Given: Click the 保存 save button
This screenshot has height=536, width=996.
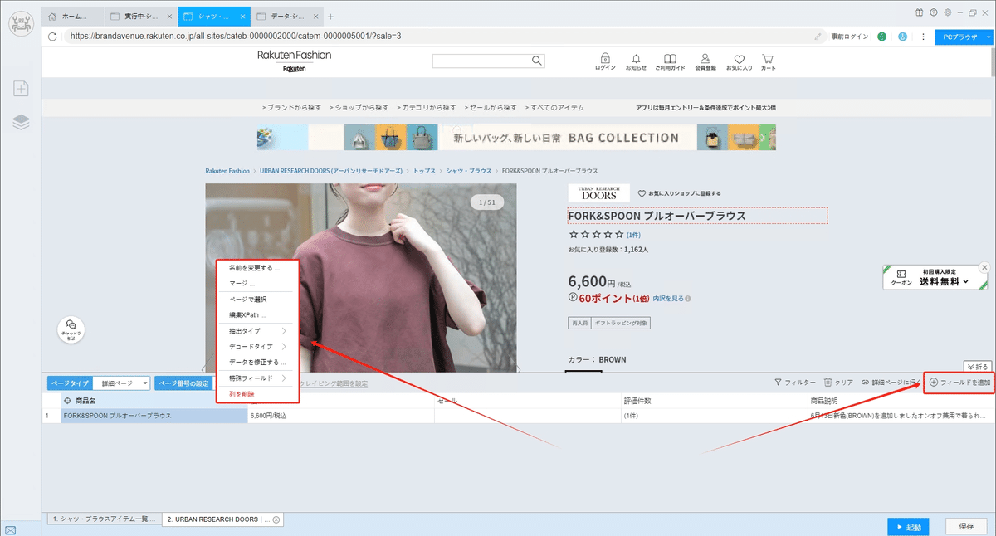Looking at the screenshot, I should [966, 526].
